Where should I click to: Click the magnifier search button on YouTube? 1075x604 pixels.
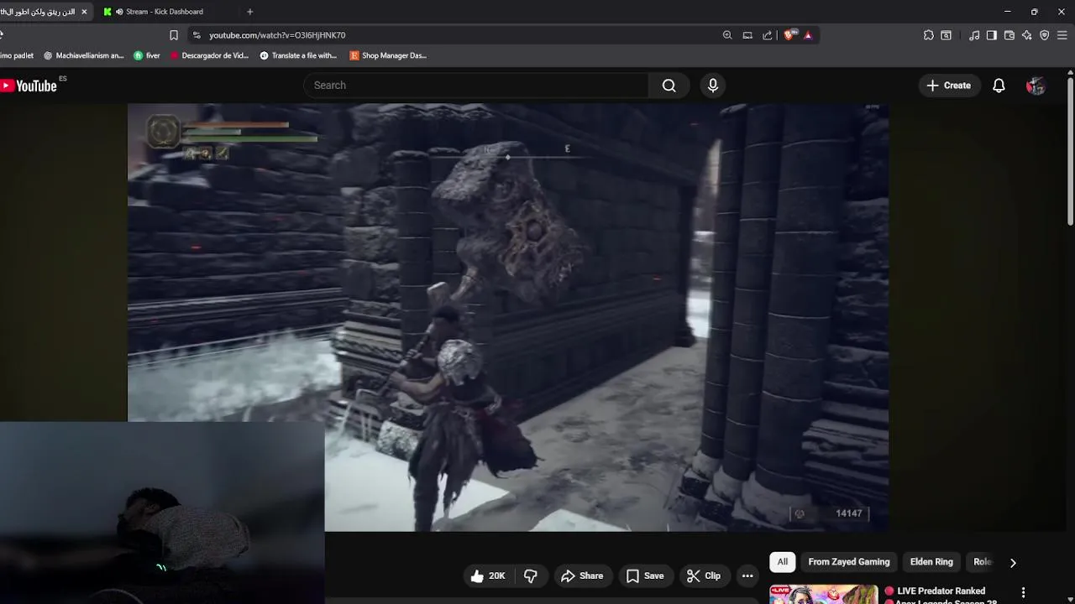point(669,86)
